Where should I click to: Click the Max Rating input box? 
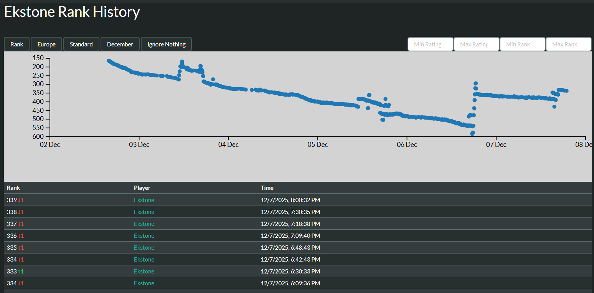[x=476, y=44]
